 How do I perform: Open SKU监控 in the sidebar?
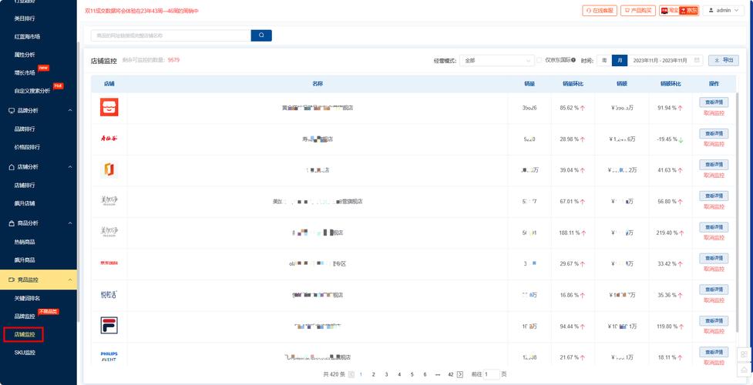tap(25, 353)
